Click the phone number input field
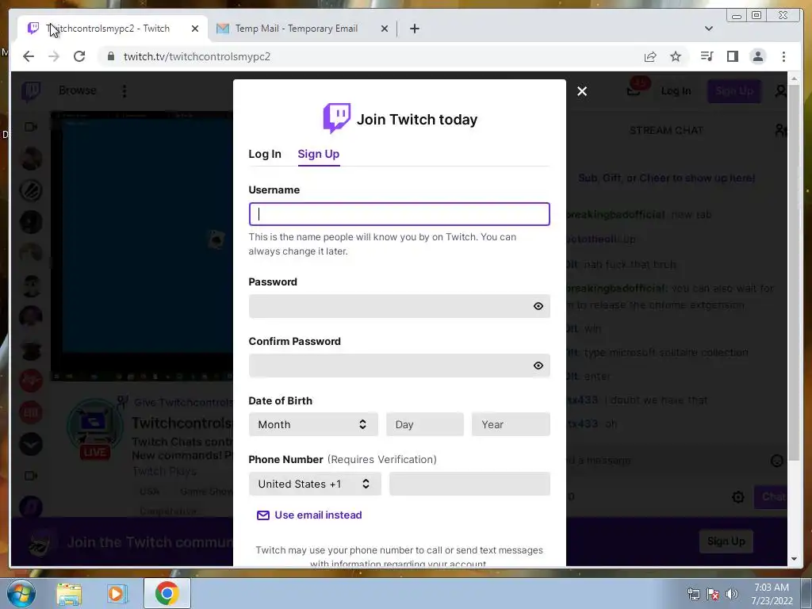This screenshot has height=609, width=812. click(x=469, y=484)
